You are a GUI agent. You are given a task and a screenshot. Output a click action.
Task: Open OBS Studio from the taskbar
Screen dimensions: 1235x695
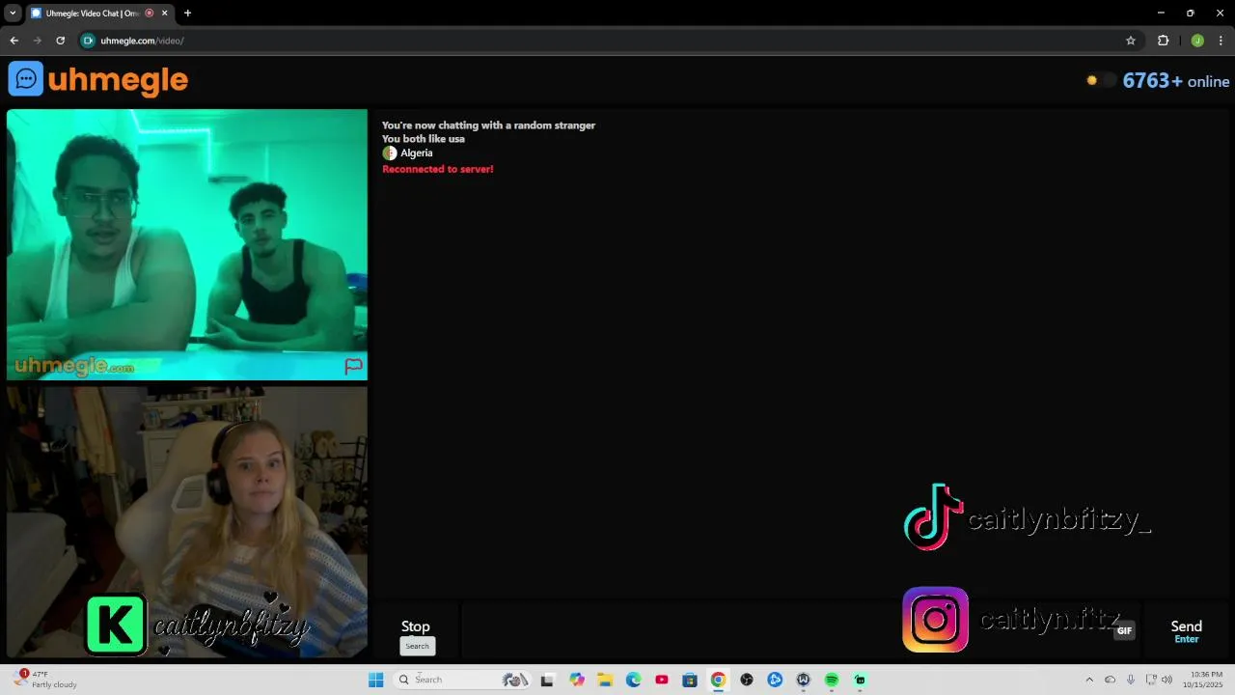pyautogui.click(x=747, y=680)
